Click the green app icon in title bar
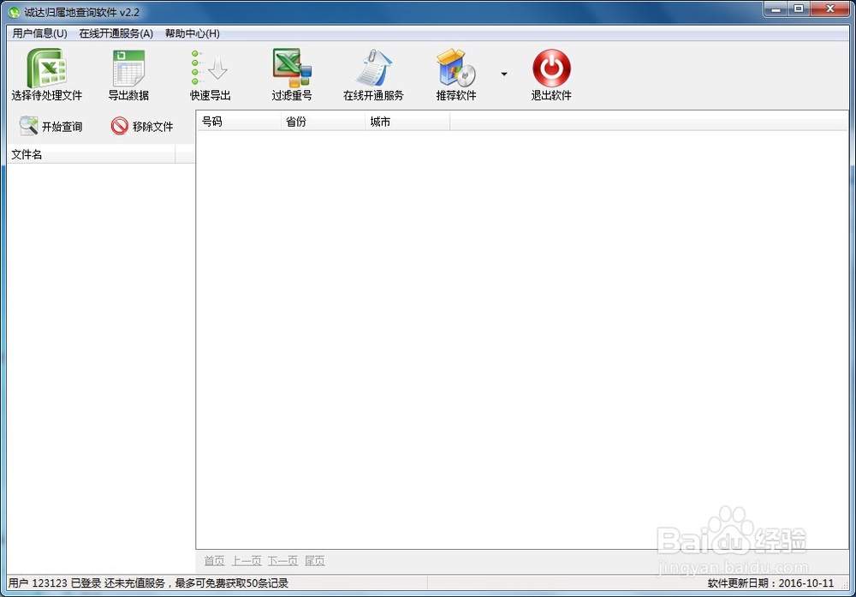The height and width of the screenshot is (597, 856). coord(15,12)
